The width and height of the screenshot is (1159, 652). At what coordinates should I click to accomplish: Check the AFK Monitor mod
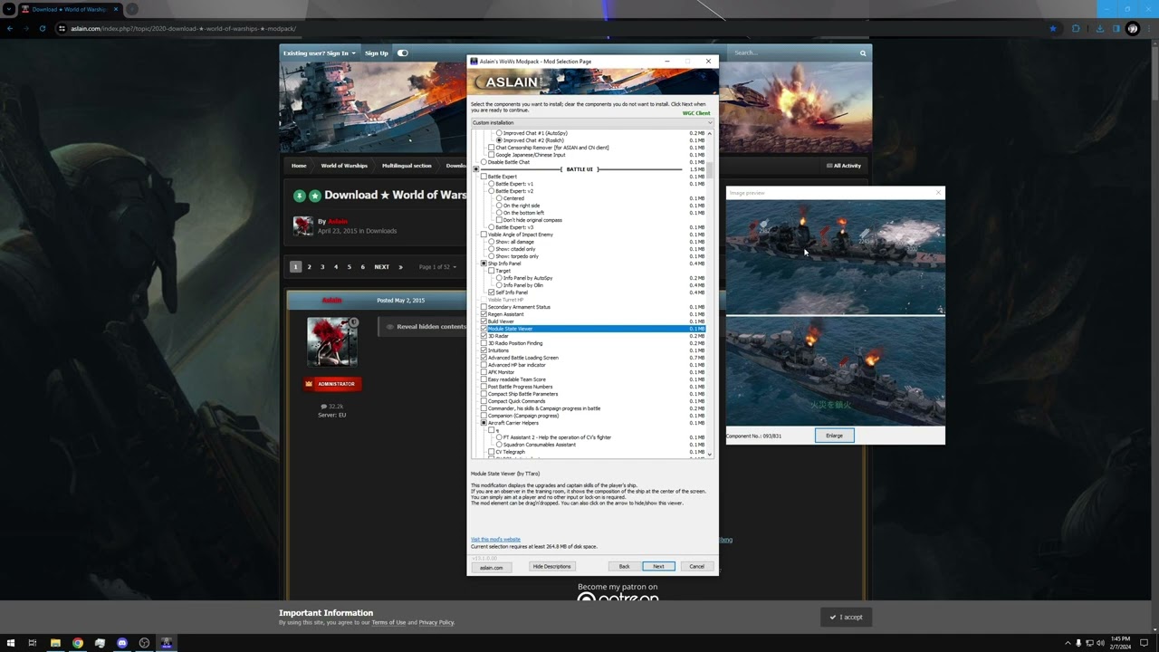click(x=484, y=372)
